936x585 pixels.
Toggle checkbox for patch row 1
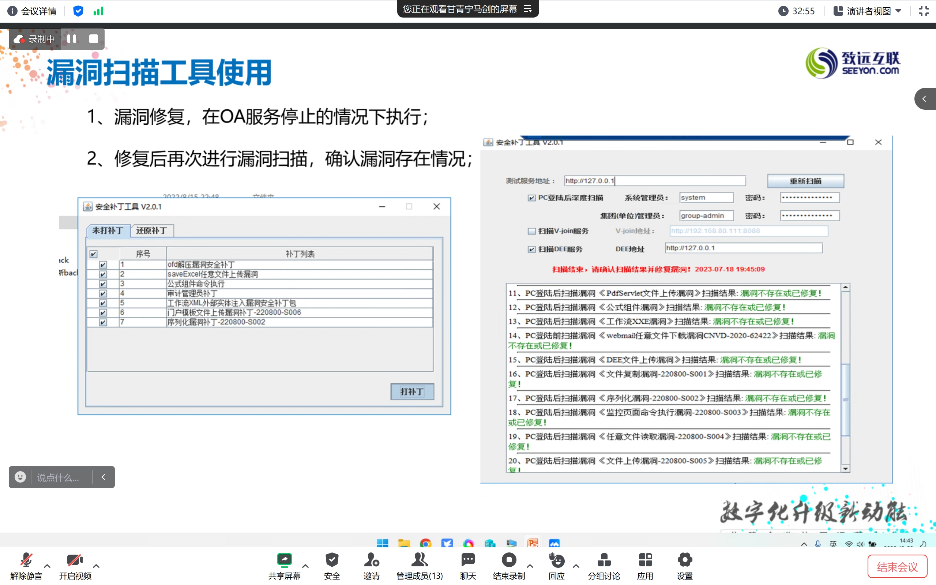[103, 265]
